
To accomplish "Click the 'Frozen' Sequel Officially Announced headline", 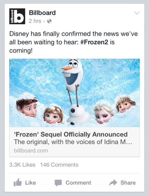I will click(71, 134).
